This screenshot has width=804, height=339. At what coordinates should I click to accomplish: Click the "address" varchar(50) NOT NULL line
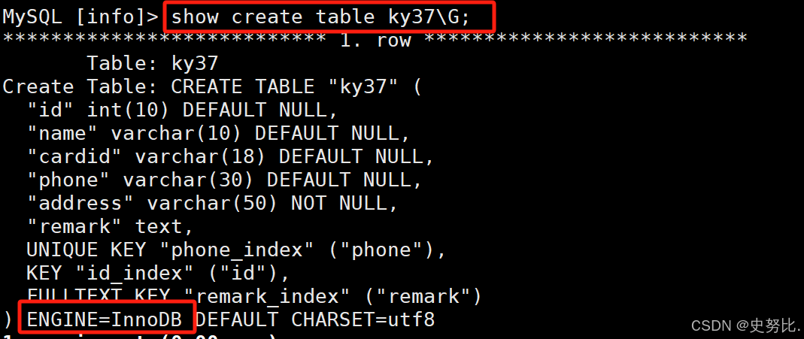coord(212,203)
